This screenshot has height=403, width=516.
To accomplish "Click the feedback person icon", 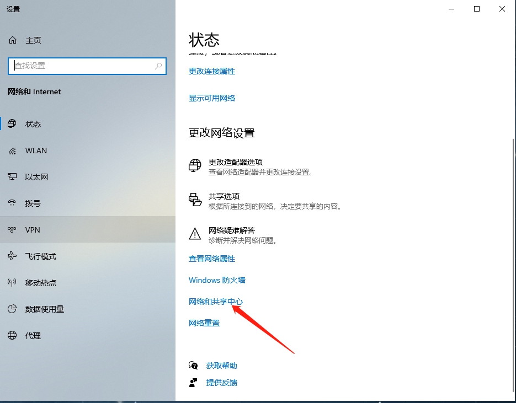I will coord(193,382).
